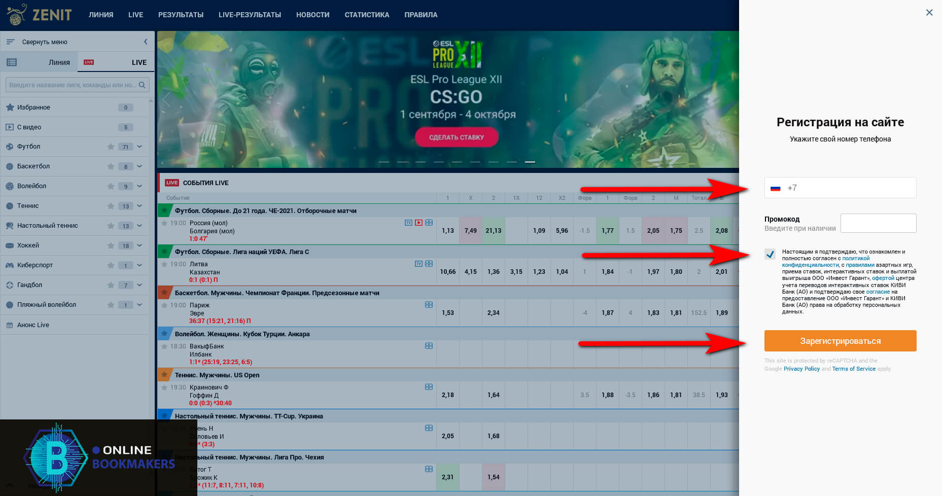Click the star next to Россия (мол) event
942x496 pixels.
164,223
